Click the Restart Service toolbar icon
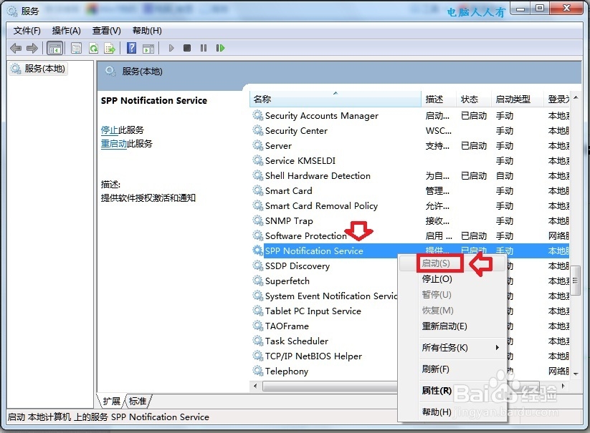Viewport: 590px width, 433px height. coord(220,47)
